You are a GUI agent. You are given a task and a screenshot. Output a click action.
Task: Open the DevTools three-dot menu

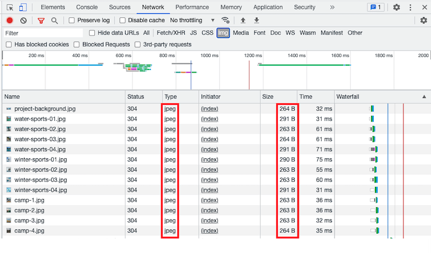[411, 8]
